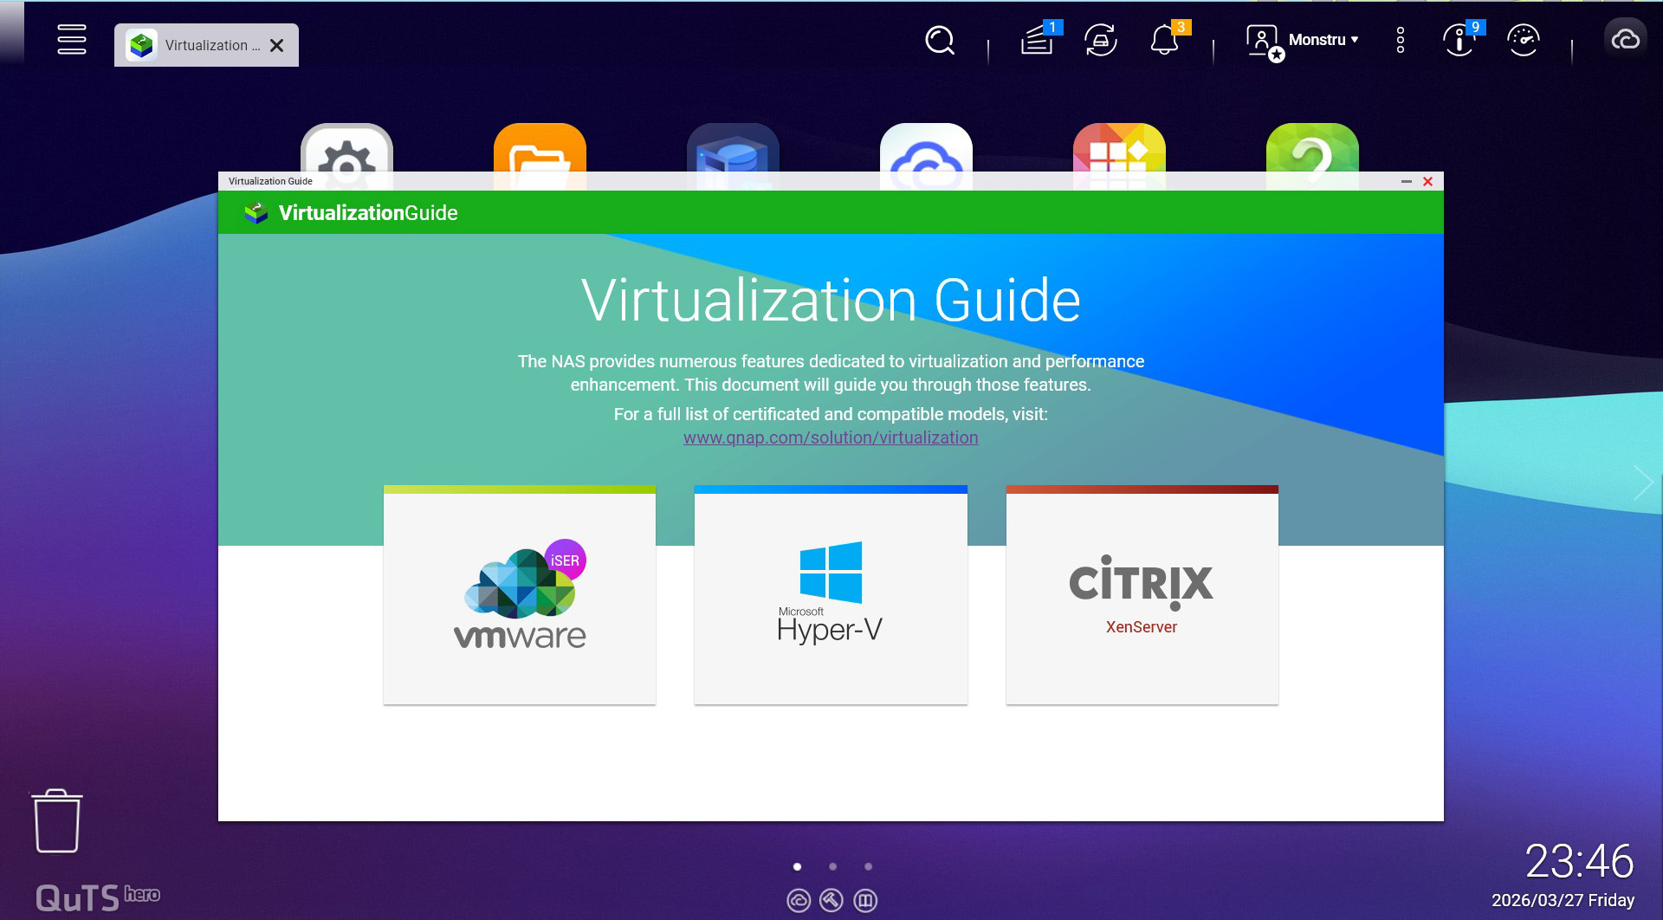
Task: Open event notifications bell icon
Action: click(x=1164, y=40)
